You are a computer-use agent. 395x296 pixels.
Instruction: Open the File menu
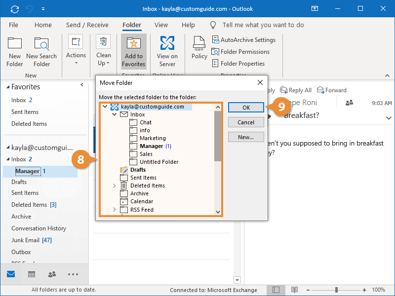(13, 25)
